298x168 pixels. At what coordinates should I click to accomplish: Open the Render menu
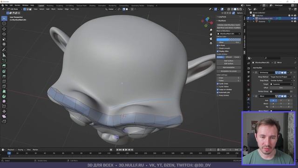[x=17, y=5]
